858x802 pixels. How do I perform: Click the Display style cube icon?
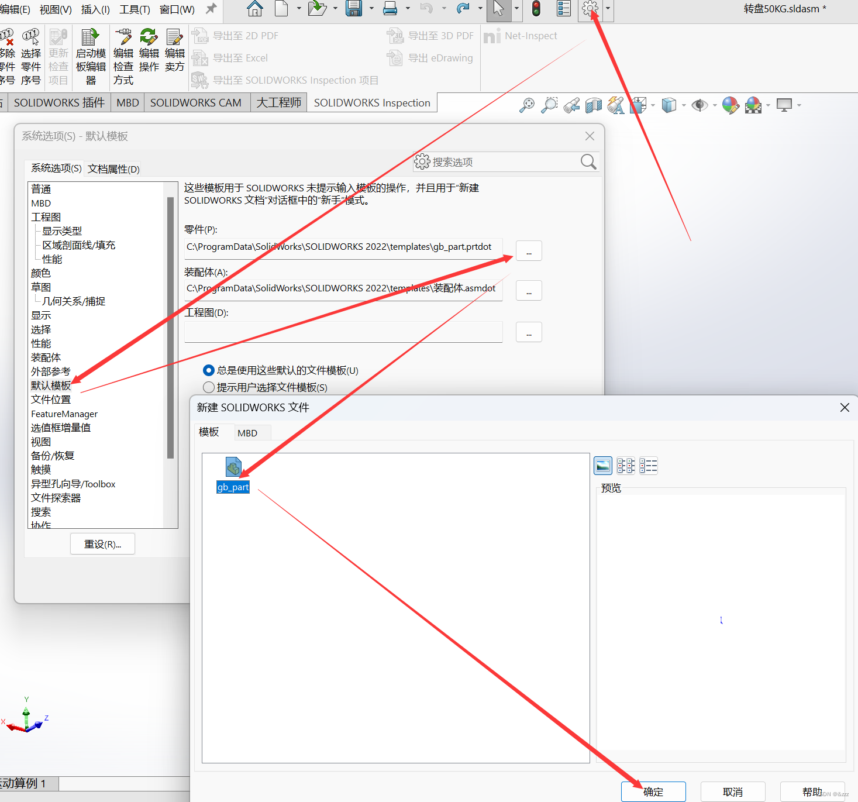point(669,105)
